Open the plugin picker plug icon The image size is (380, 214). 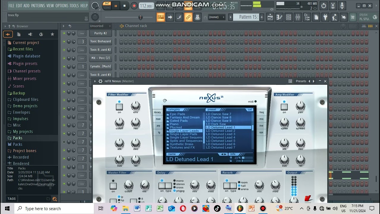[x=325, y=17]
